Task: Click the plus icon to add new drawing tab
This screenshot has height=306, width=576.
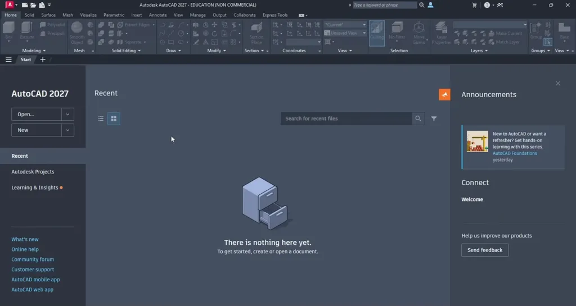Action: tap(43, 60)
